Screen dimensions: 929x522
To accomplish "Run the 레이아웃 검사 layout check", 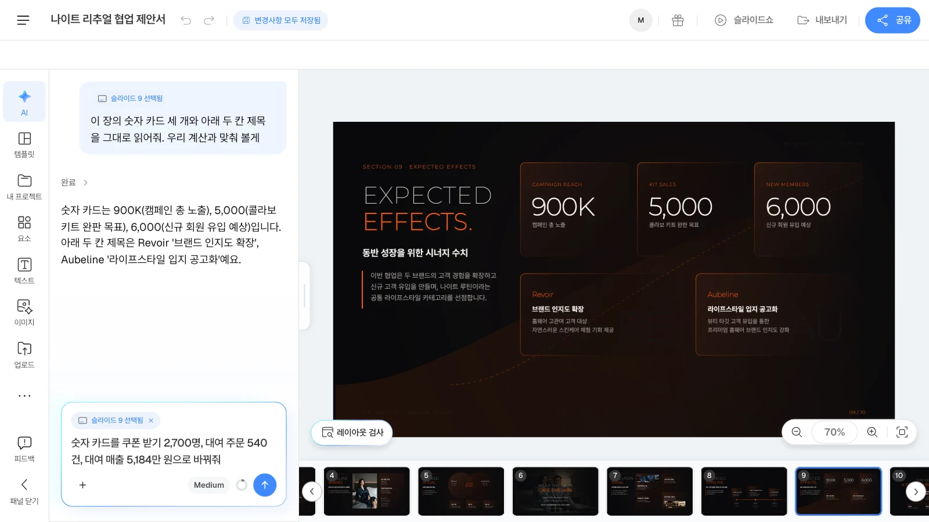I will (x=352, y=433).
